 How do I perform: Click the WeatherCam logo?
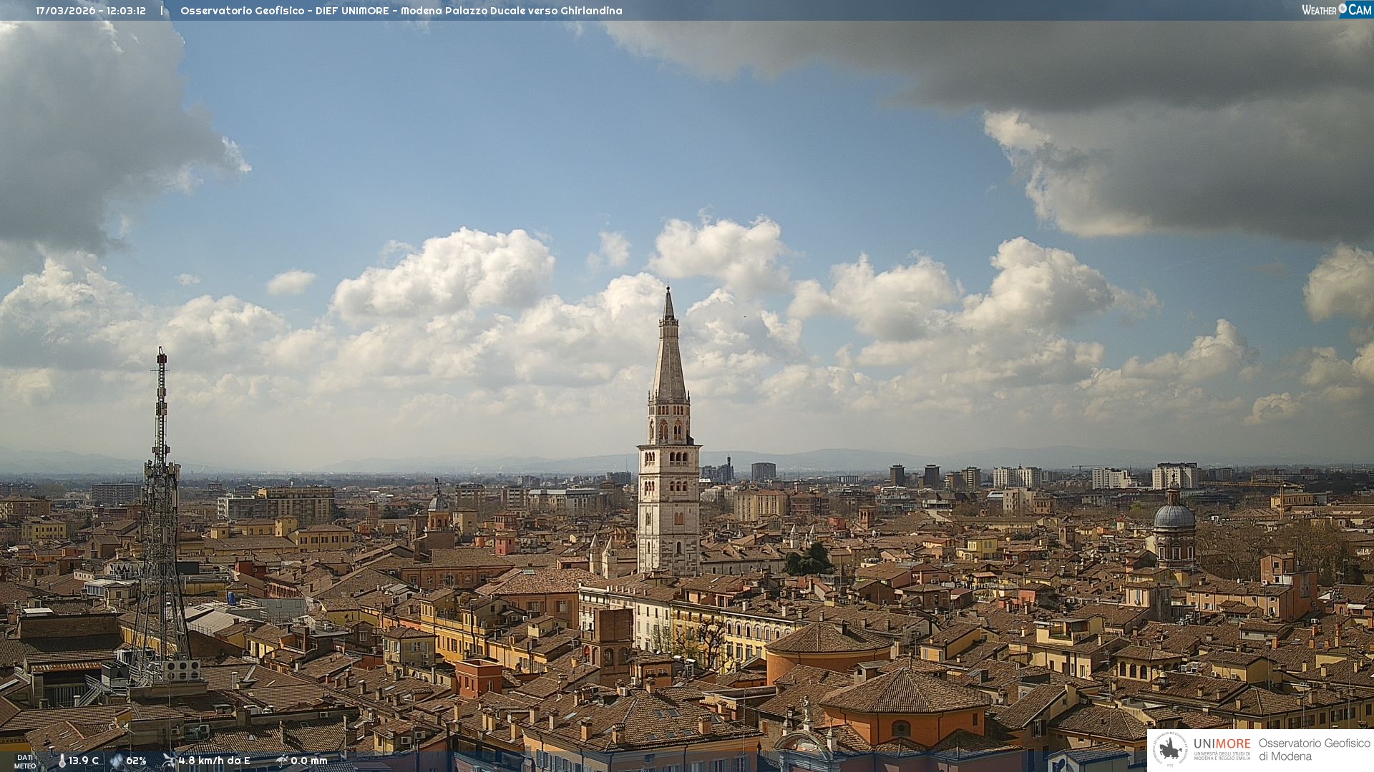[1336, 10]
